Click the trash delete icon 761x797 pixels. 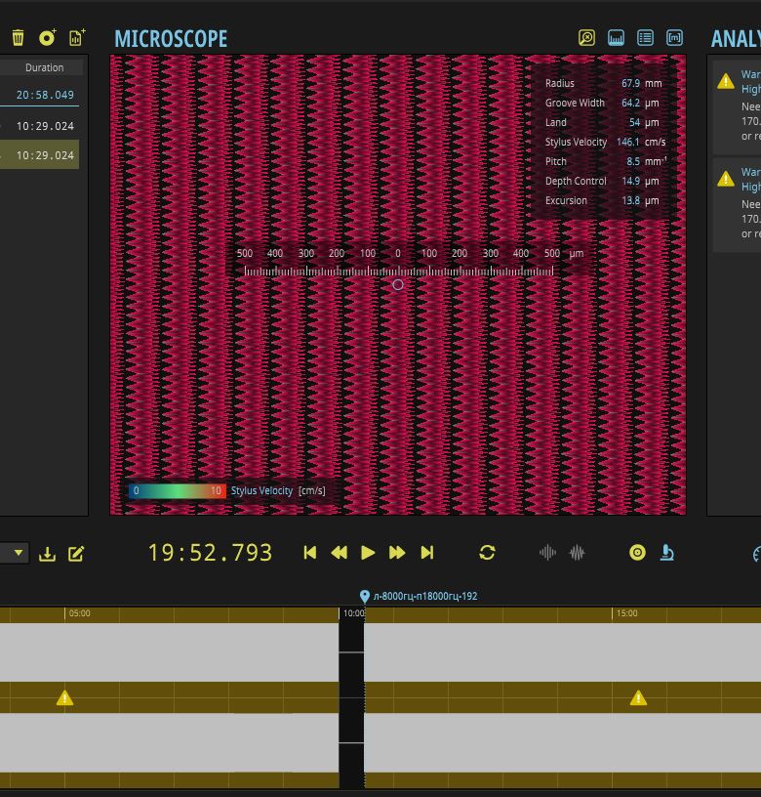[18, 38]
